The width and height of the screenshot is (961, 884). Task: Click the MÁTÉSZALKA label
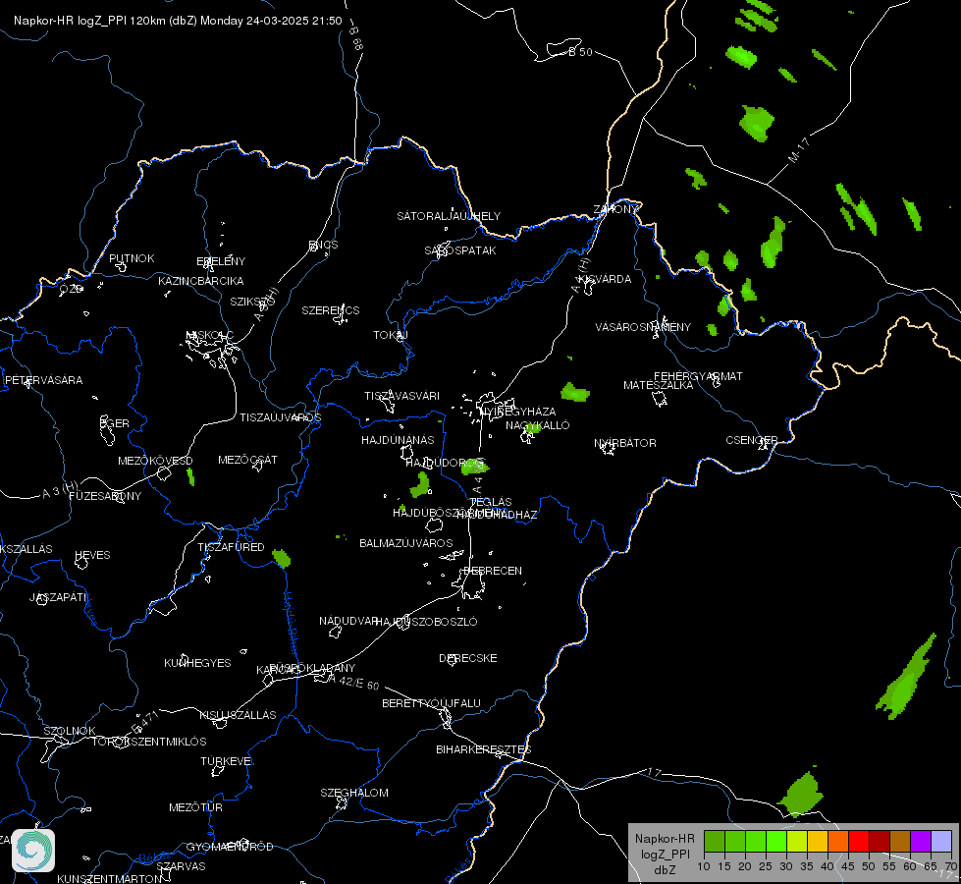pos(659,385)
